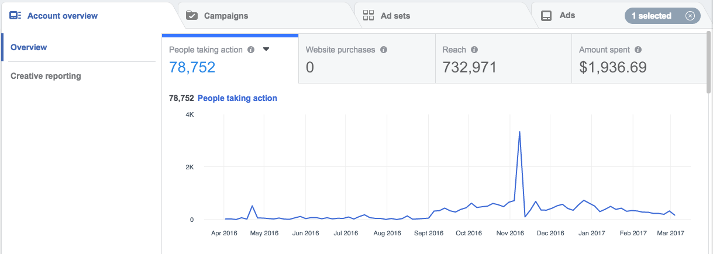The height and width of the screenshot is (254, 713).
Task: Click the Nov 2016 axis label
Action: click(510, 233)
